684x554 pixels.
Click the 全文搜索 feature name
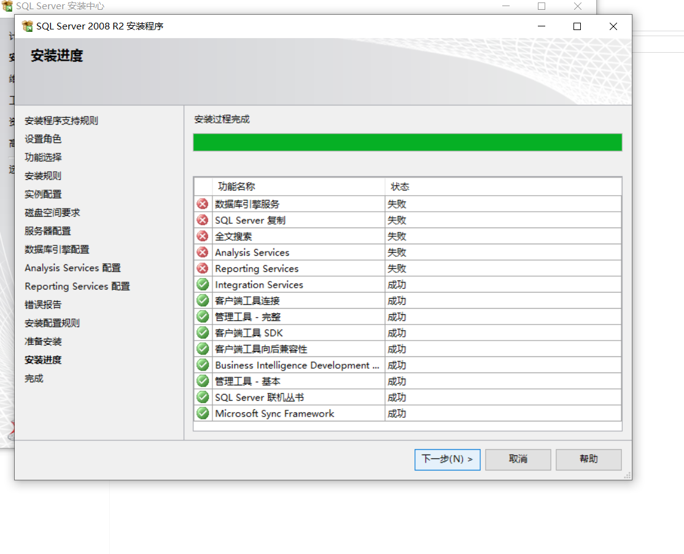point(233,236)
